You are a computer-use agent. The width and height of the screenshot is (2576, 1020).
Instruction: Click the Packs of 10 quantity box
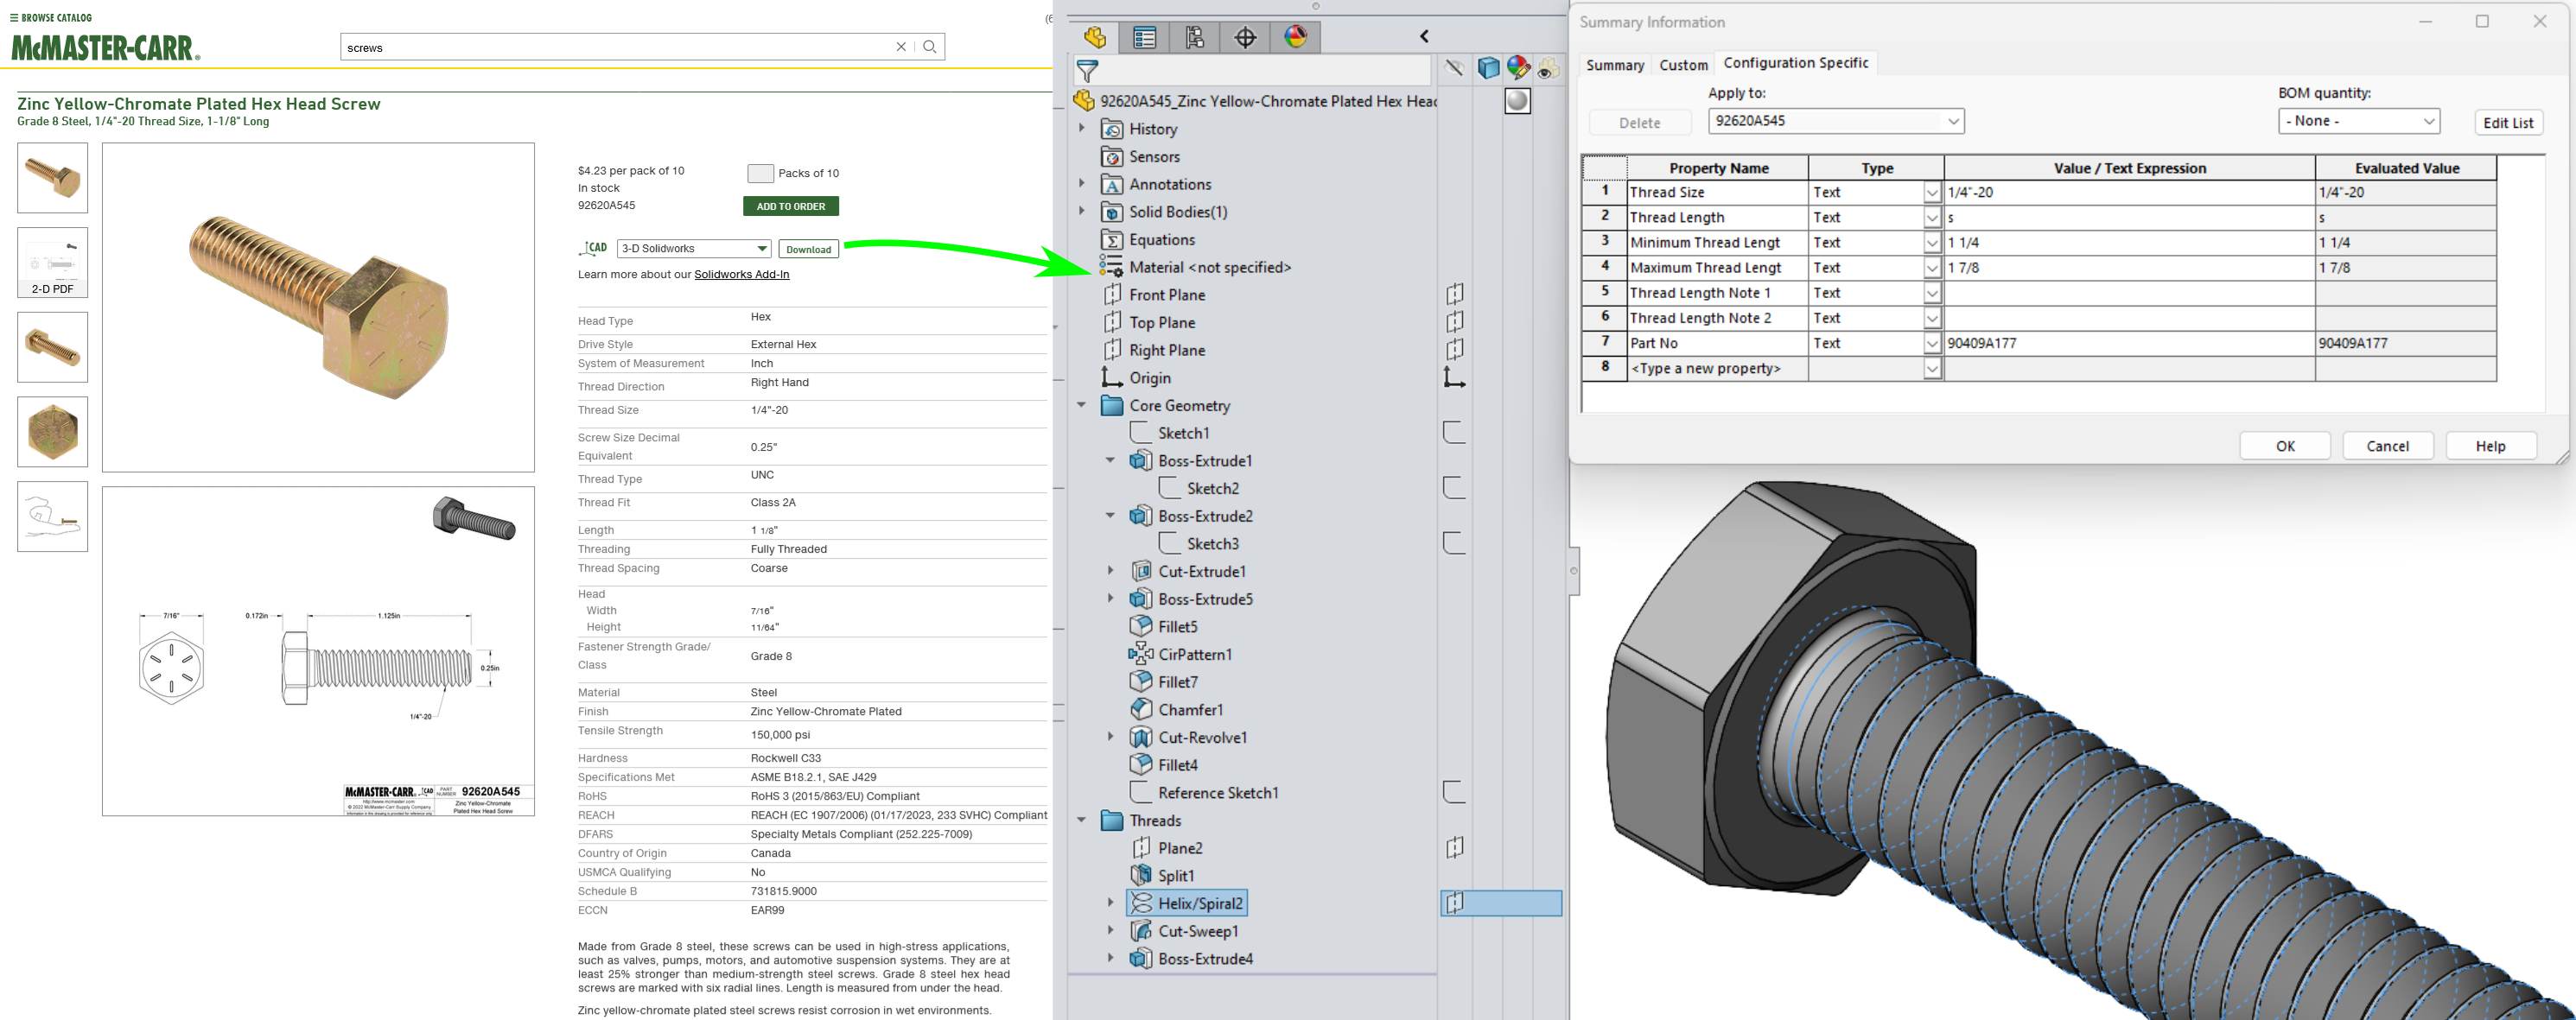point(760,174)
